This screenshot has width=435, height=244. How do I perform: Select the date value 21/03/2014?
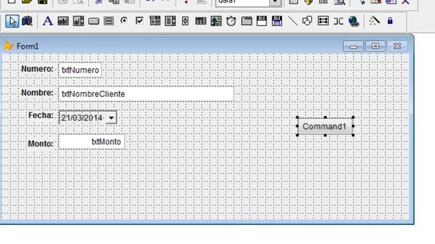(82, 118)
